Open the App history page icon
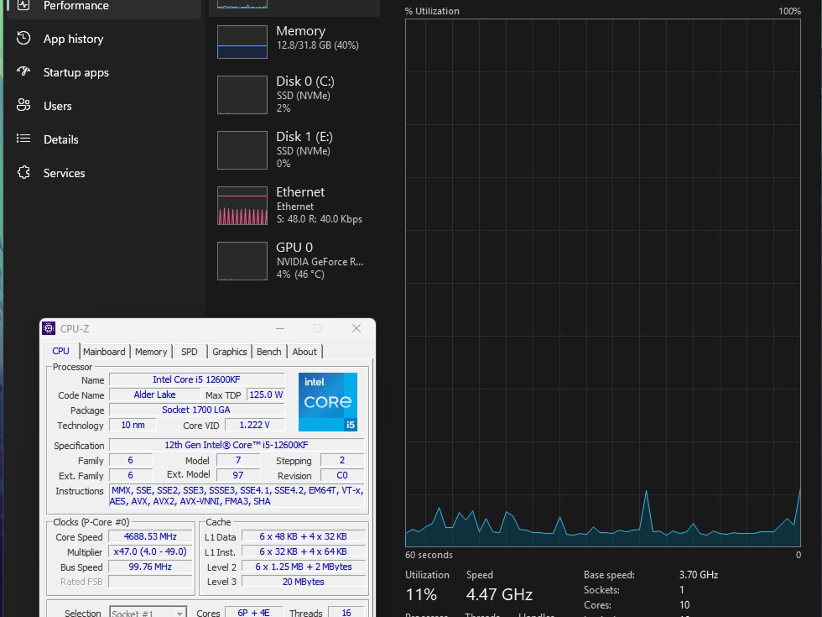 (23, 38)
